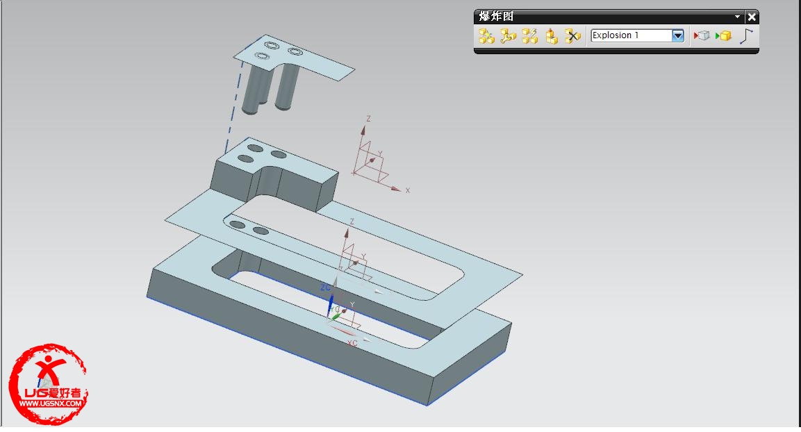Click the Tracelines tool icon
Viewport: 801px width, 432px height.
(x=746, y=35)
